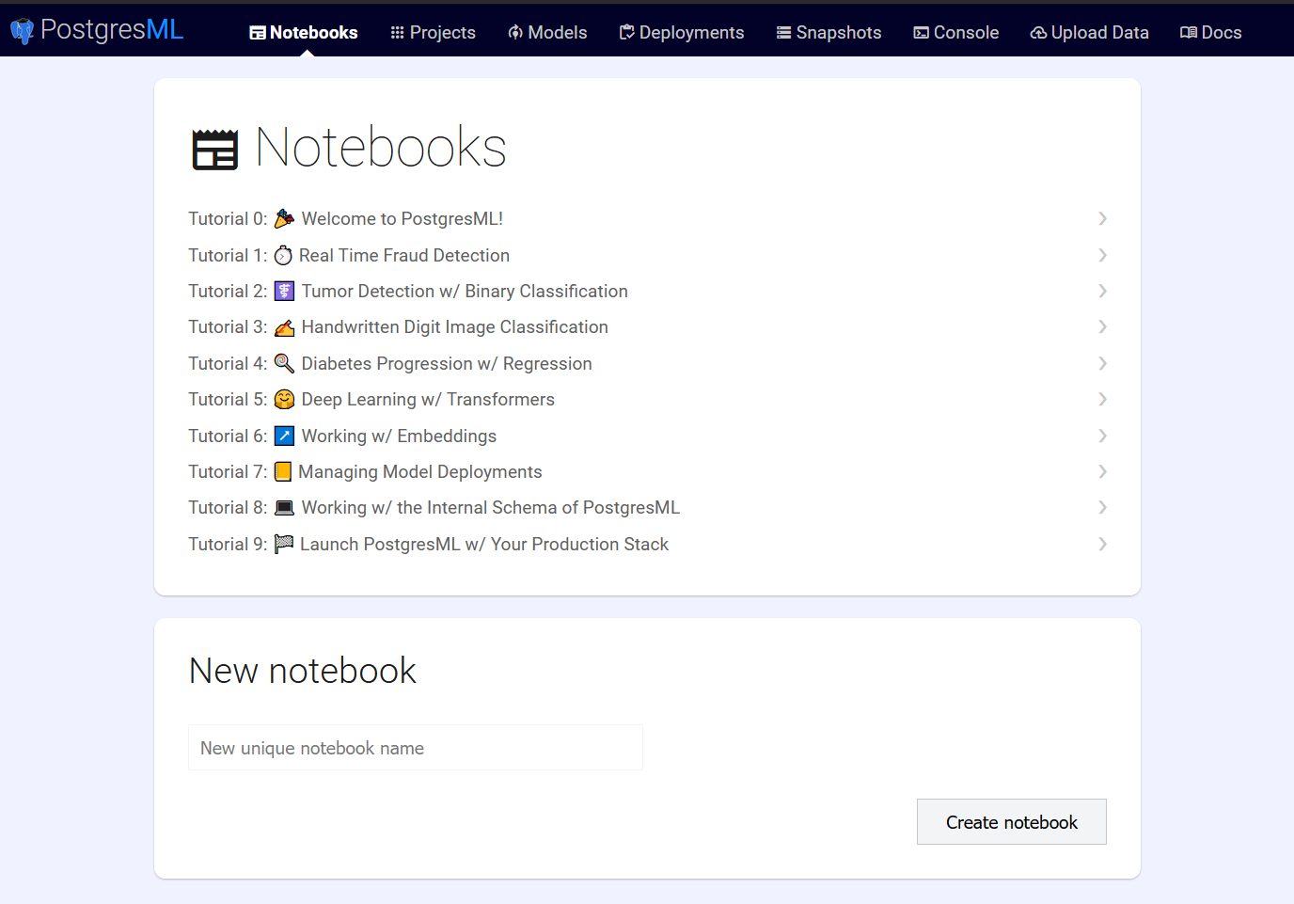Click the medical symbol icon for Tutorial 2
Image resolution: width=1294 pixels, height=904 pixels.
pos(284,292)
